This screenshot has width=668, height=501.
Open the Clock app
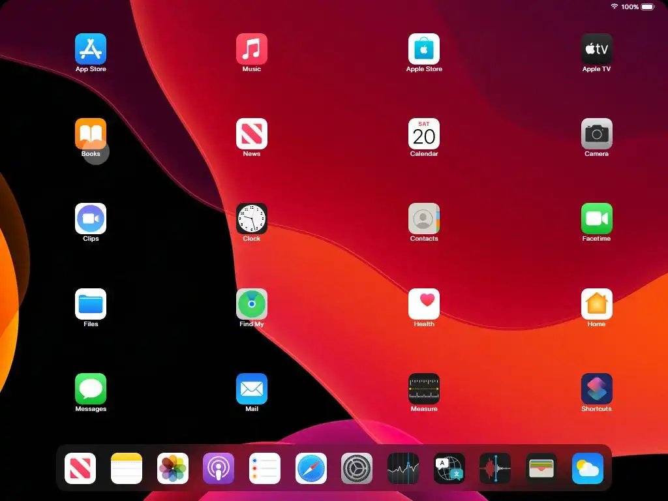[252, 219]
